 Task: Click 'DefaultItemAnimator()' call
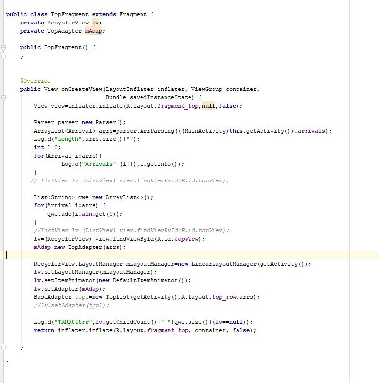click(x=150, y=280)
